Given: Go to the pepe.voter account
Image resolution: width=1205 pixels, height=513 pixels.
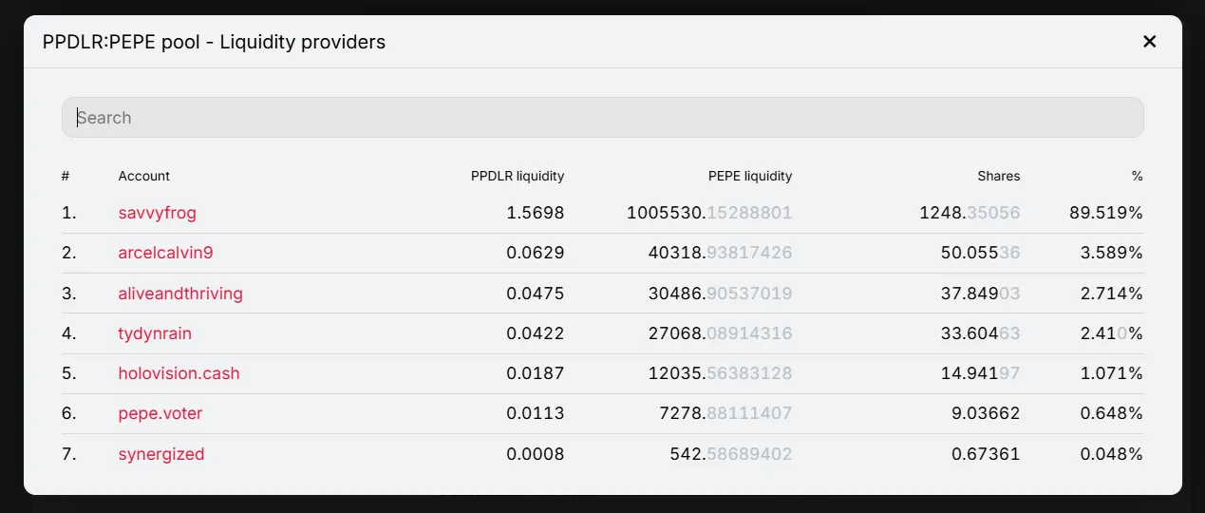Looking at the screenshot, I should point(160,413).
